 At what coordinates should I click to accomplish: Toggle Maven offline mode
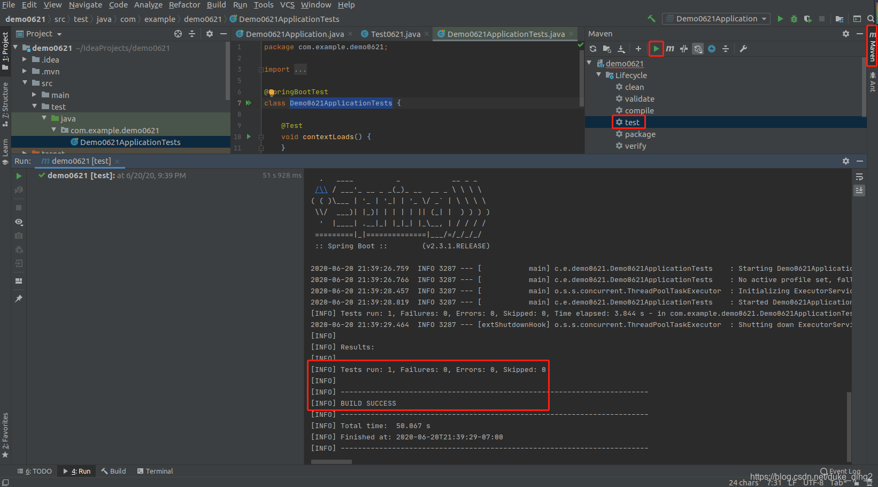coord(684,49)
